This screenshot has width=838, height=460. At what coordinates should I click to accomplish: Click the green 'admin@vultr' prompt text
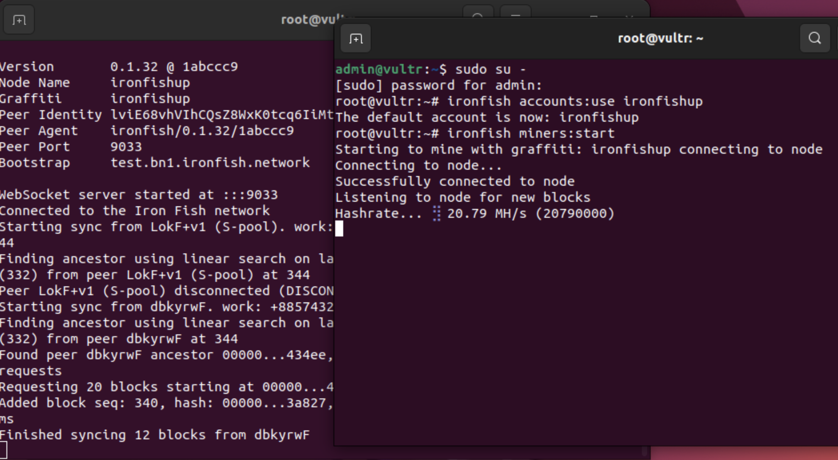379,69
